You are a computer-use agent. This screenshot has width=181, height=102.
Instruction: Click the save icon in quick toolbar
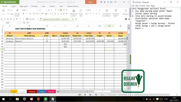tap(5, 19)
